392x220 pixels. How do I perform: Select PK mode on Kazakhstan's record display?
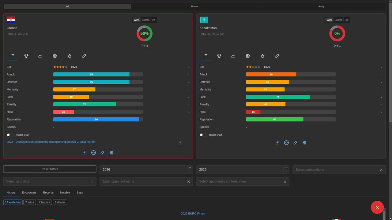[346, 20]
